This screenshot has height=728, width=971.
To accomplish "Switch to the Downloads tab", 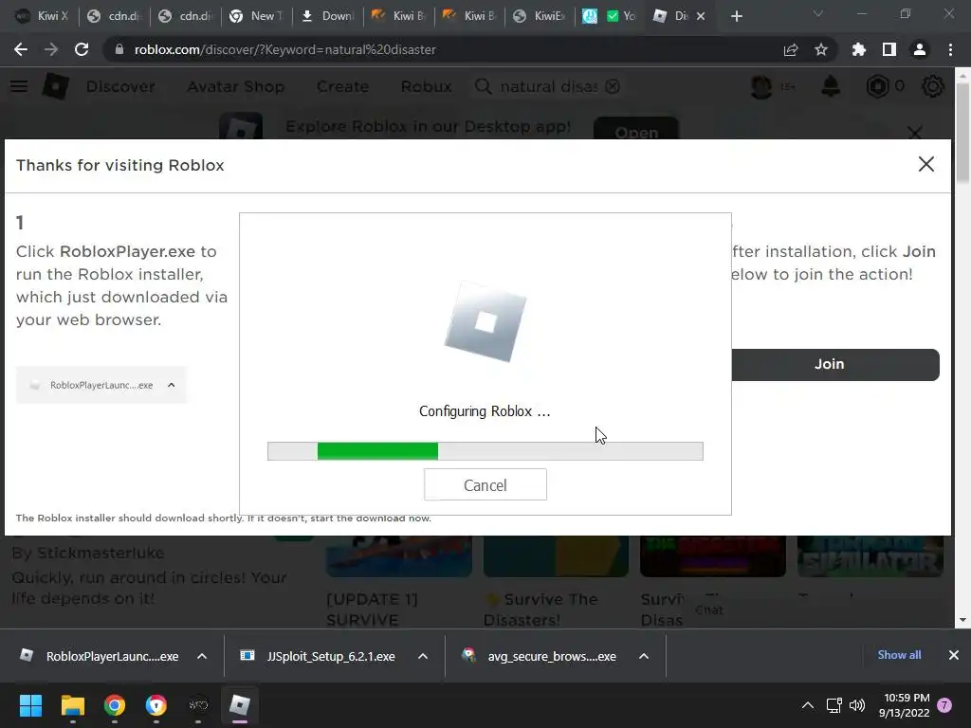I will (328, 16).
